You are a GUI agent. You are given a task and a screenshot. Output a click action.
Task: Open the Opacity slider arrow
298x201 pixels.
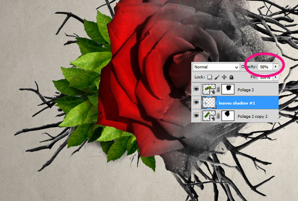coord(276,67)
